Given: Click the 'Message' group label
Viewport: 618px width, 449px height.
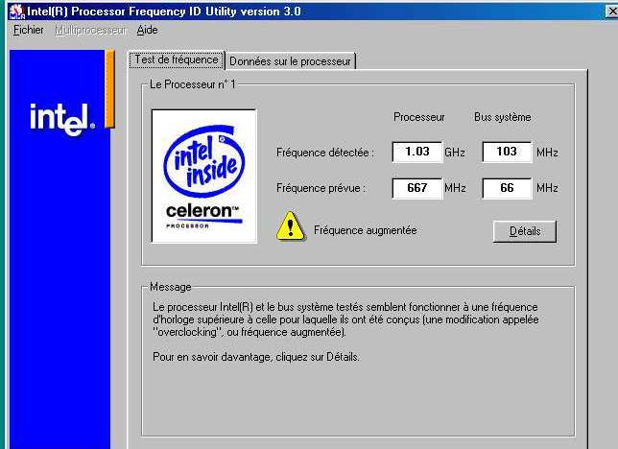Looking at the screenshot, I should tap(170, 287).
